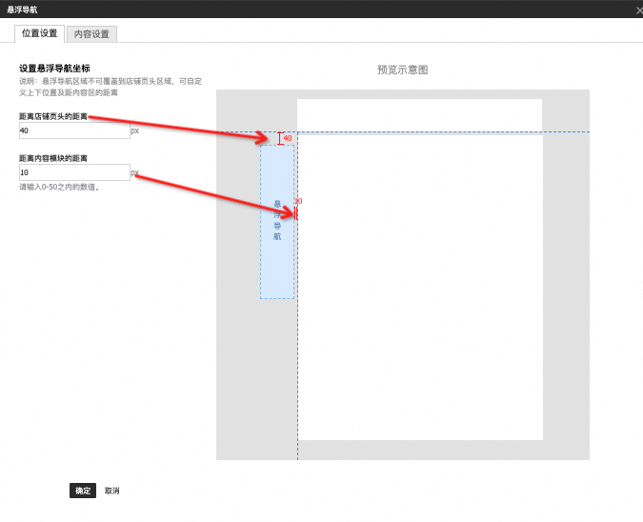Focus the 距离店铺页头的距离 input field
The height and width of the screenshot is (522, 643).
coord(74,130)
